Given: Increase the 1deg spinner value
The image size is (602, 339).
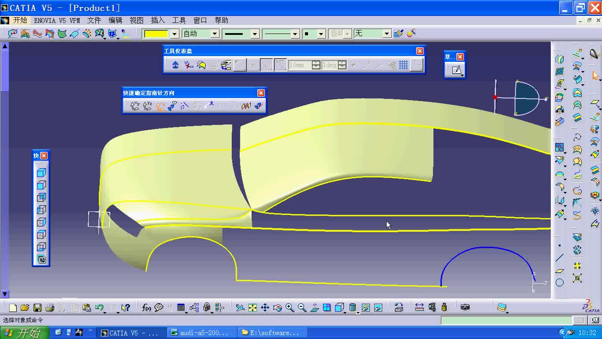Looking at the screenshot, I should click(x=342, y=63).
